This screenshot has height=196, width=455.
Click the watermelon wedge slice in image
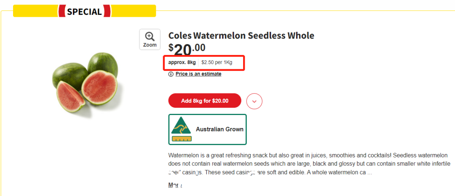[70, 97]
